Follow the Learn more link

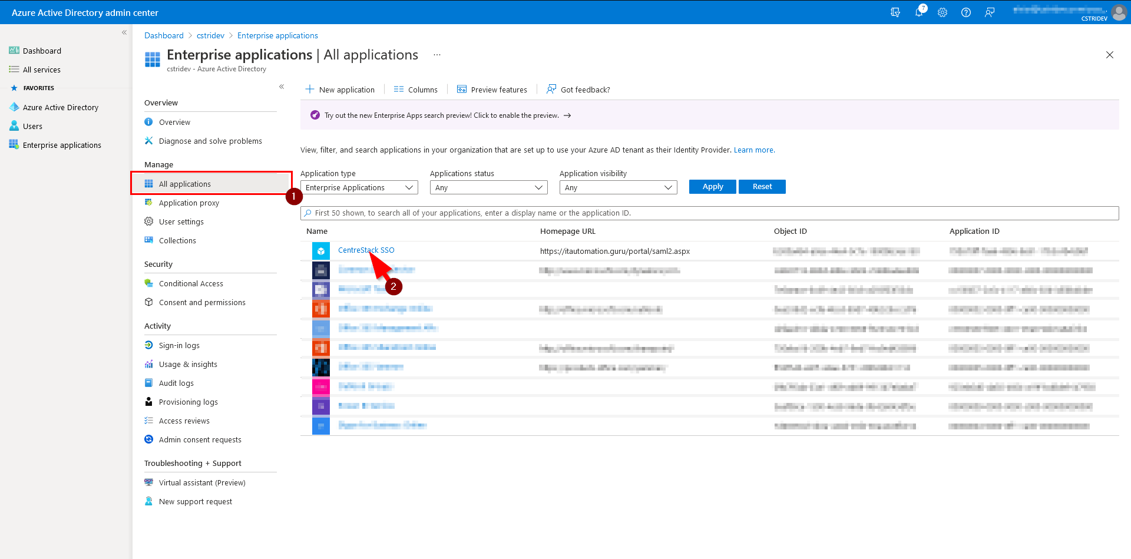(754, 150)
